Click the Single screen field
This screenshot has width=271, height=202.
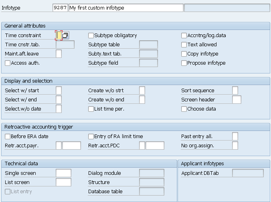pyautogui.click(x=63, y=173)
